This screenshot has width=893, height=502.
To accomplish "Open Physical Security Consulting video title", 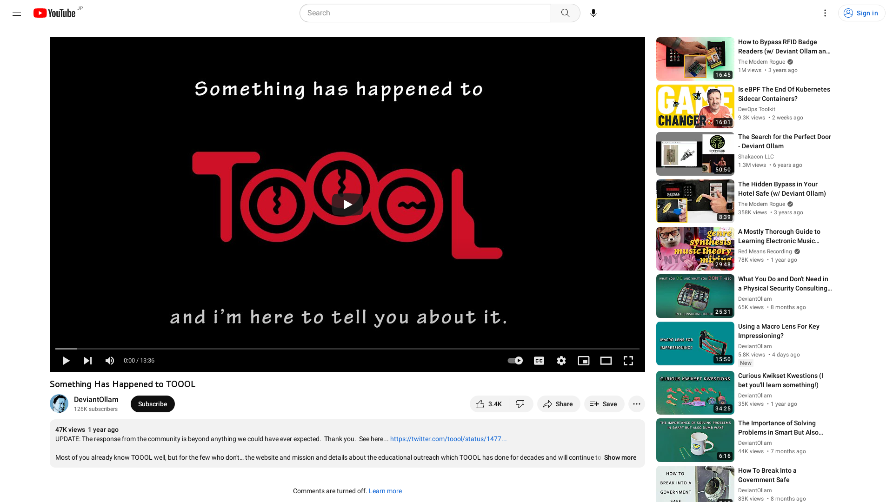I will click(x=785, y=284).
